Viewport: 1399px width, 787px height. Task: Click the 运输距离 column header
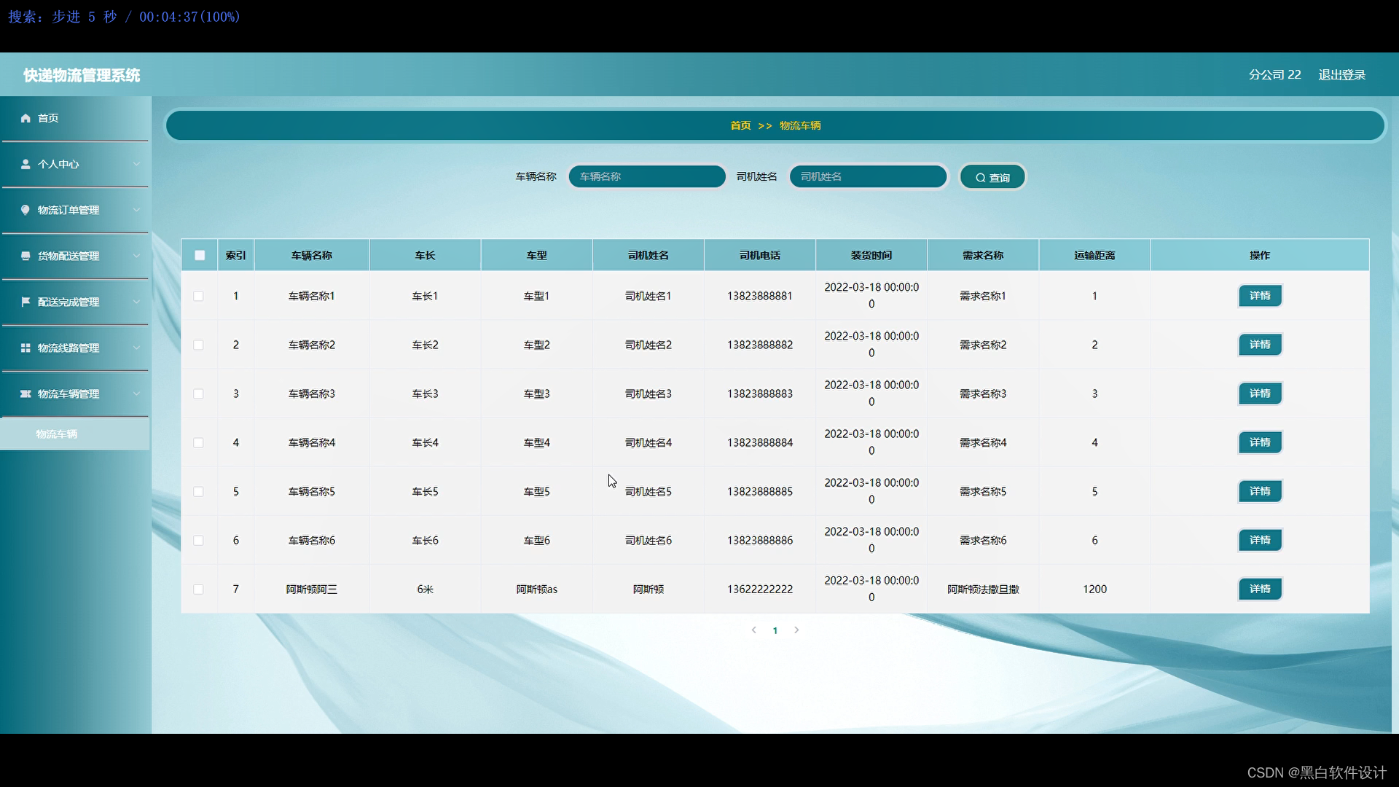1094,255
